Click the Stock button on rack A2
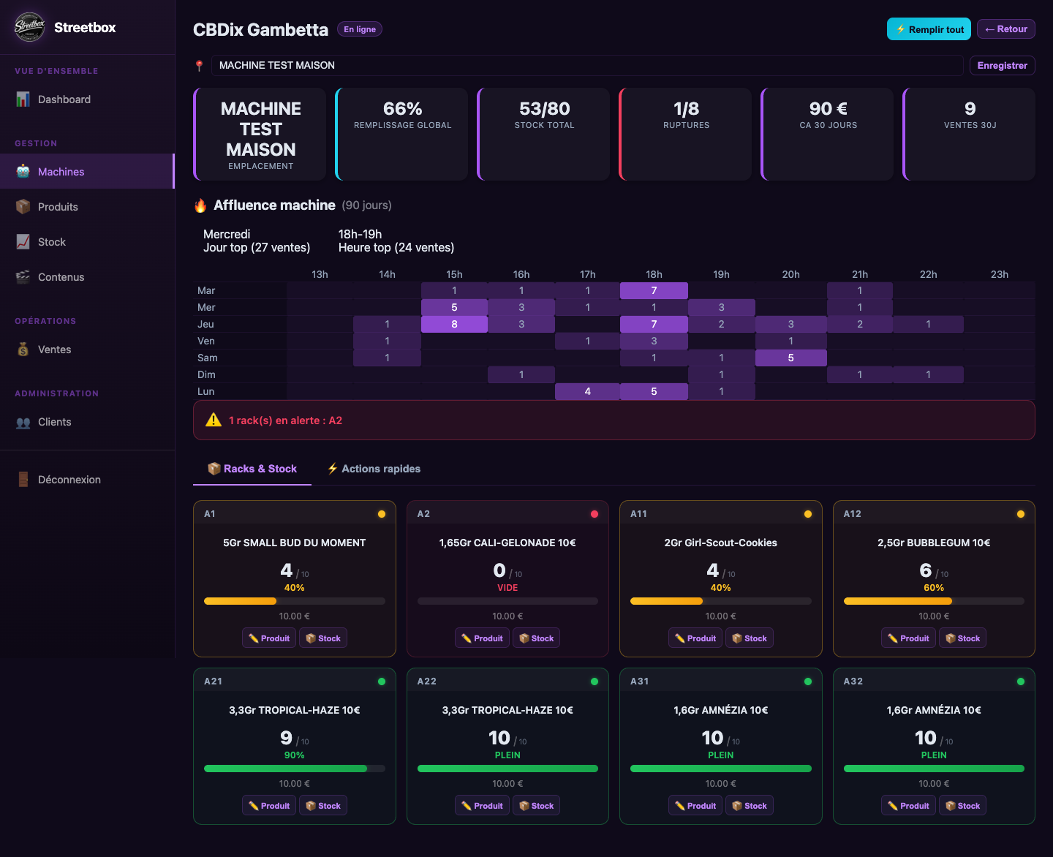The height and width of the screenshot is (857, 1053). (x=536, y=638)
